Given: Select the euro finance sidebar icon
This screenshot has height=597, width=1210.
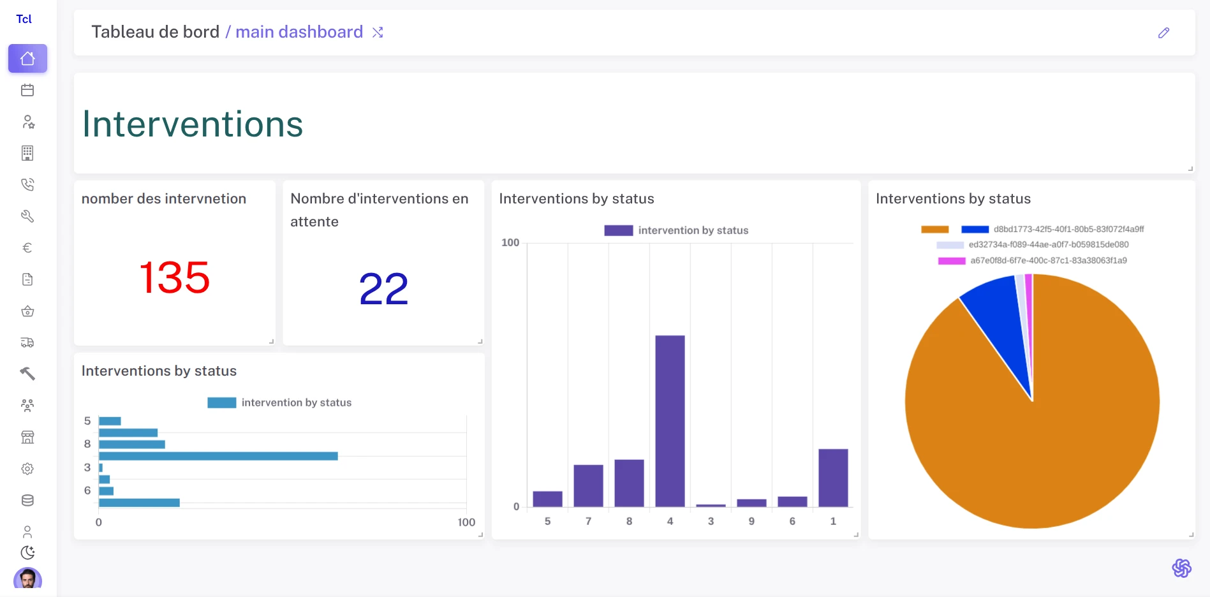Looking at the screenshot, I should pos(27,248).
